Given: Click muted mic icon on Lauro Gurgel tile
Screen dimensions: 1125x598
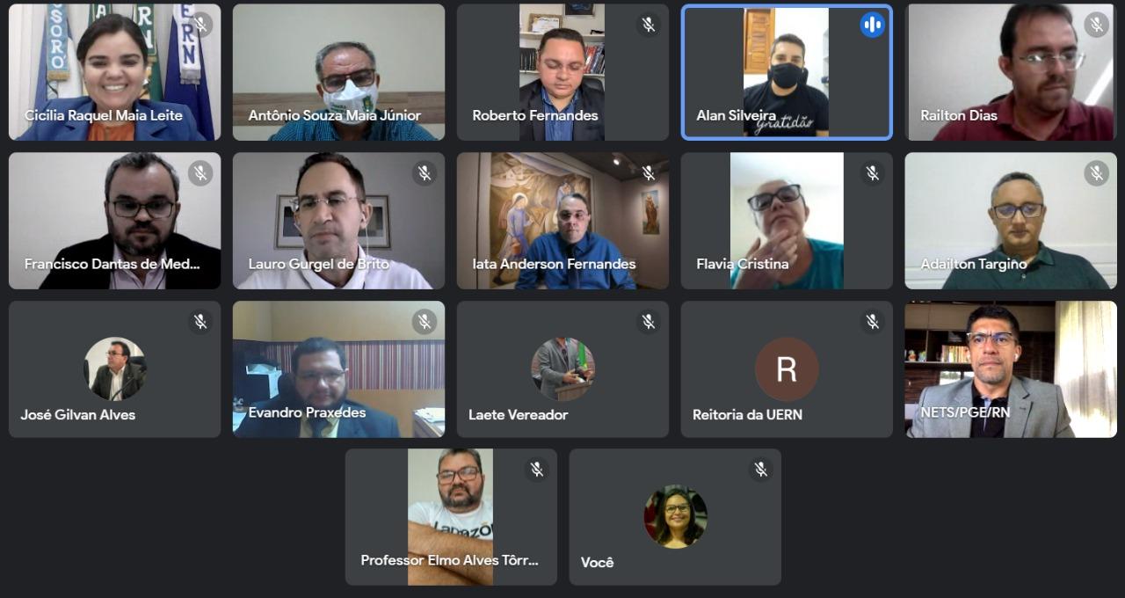Looking at the screenshot, I should [425, 173].
